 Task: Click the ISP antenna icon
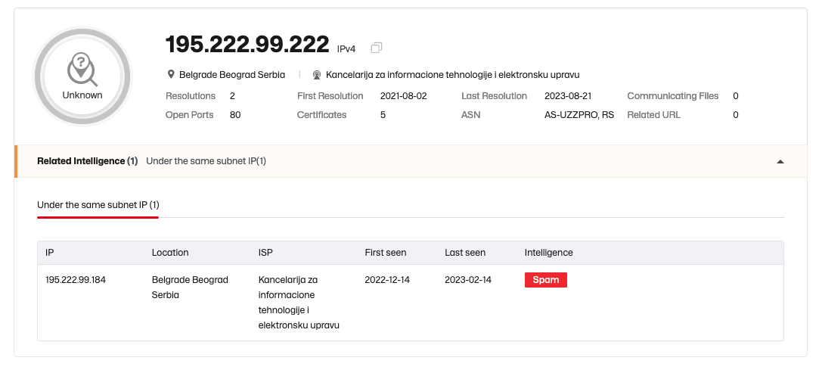(317, 75)
